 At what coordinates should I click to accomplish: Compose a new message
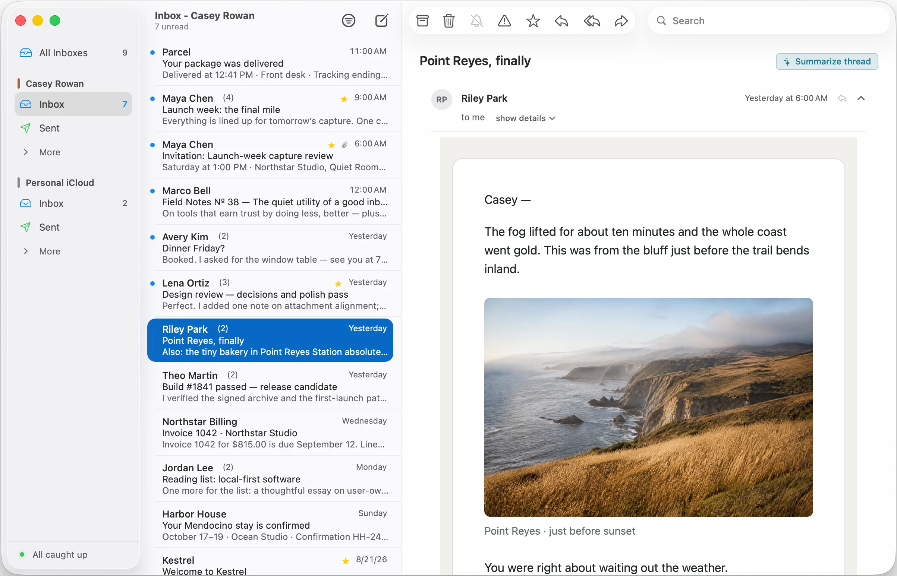pyautogui.click(x=382, y=20)
